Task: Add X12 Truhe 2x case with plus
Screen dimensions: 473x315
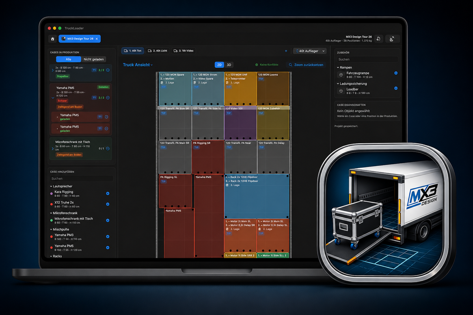Action: [108, 204]
